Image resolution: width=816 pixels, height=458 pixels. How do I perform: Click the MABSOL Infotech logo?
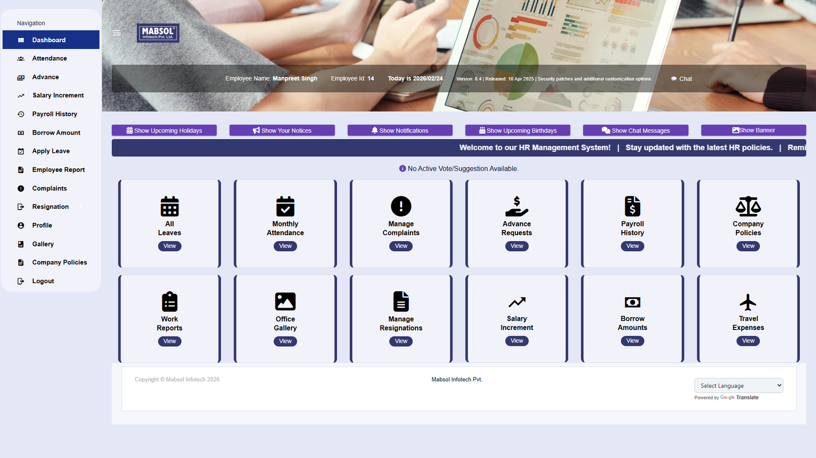(158, 33)
